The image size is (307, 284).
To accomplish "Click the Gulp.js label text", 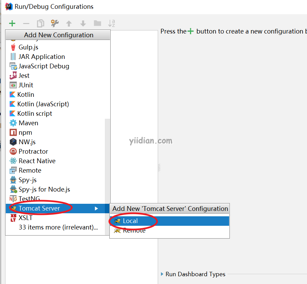I will pyautogui.click(x=28, y=47).
